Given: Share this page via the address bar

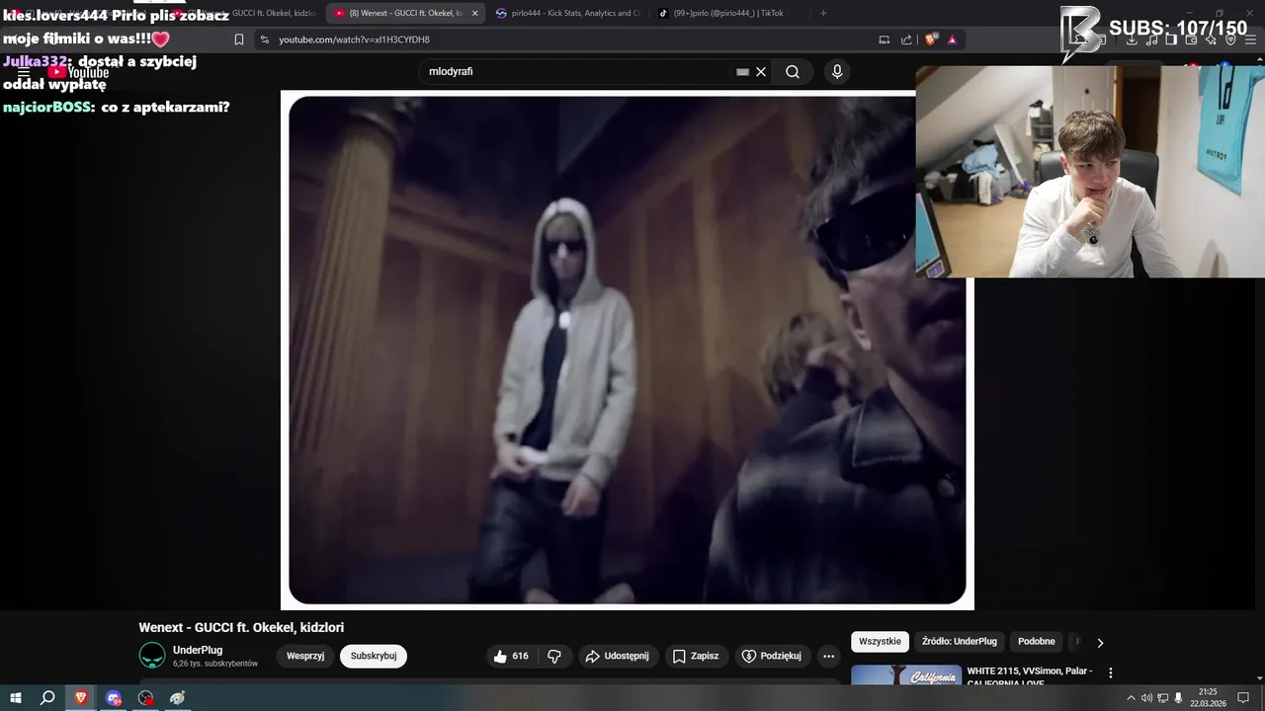Looking at the screenshot, I should (x=907, y=39).
